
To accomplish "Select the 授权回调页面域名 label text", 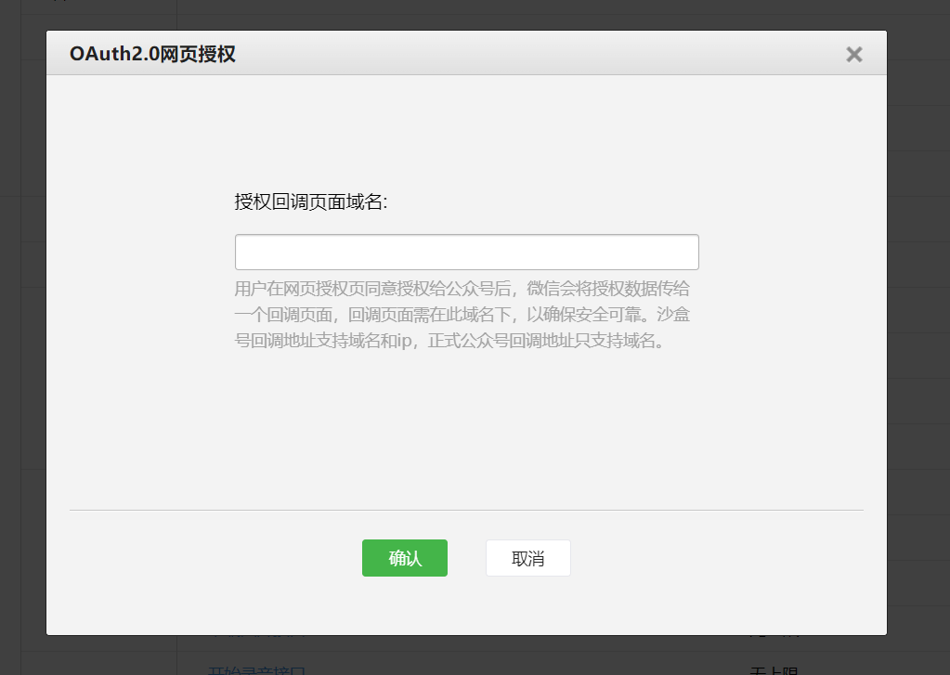I will coord(311,201).
